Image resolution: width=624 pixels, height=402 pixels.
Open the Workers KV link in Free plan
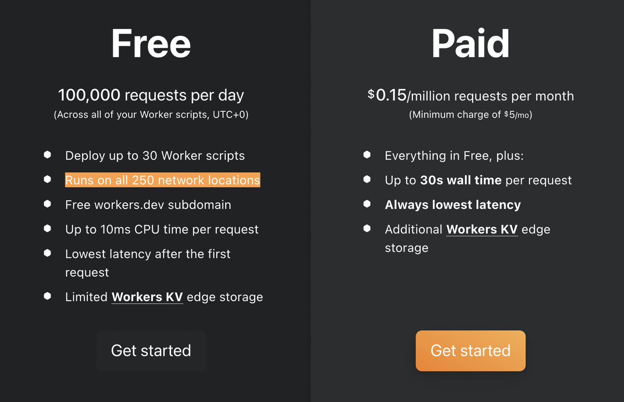147,297
